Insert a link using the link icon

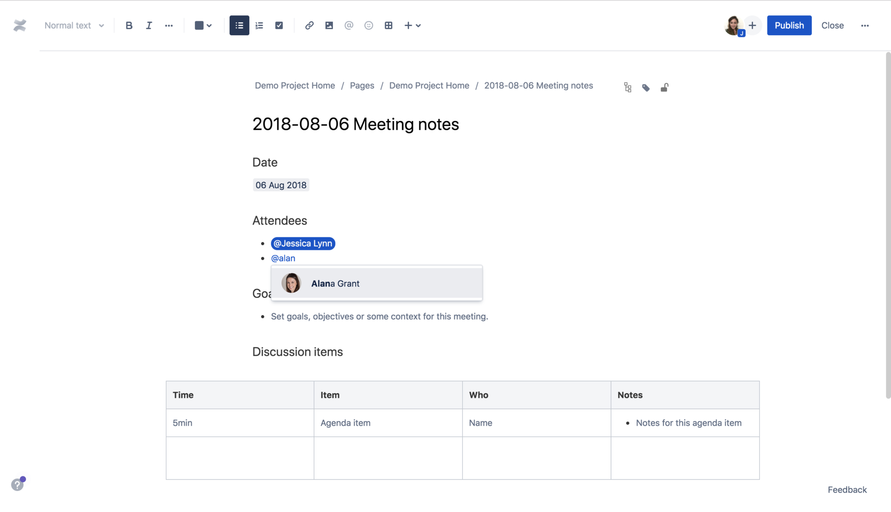tap(309, 25)
